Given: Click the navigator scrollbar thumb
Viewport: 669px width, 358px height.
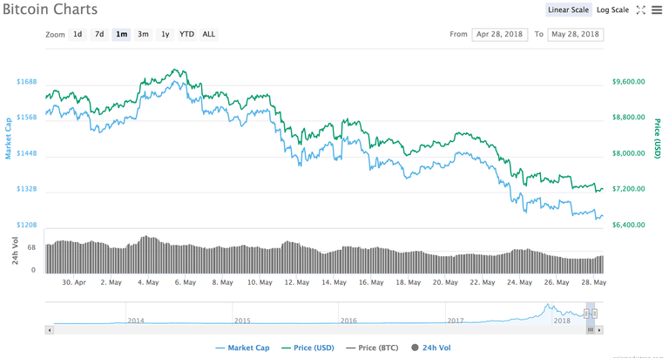Looking at the screenshot, I should [x=591, y=330].
